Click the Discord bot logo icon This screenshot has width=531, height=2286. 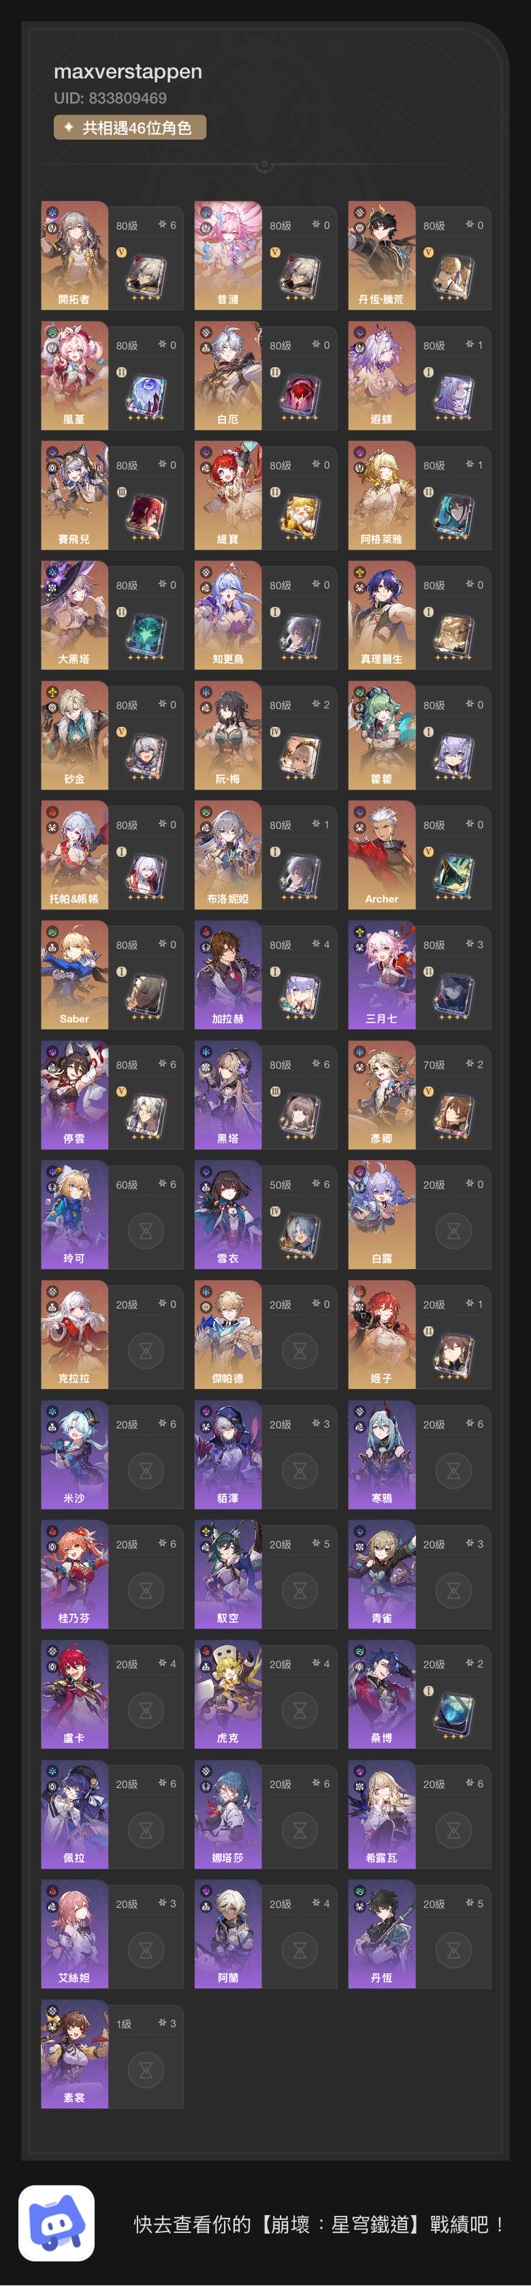click(x=57, y=2222)
